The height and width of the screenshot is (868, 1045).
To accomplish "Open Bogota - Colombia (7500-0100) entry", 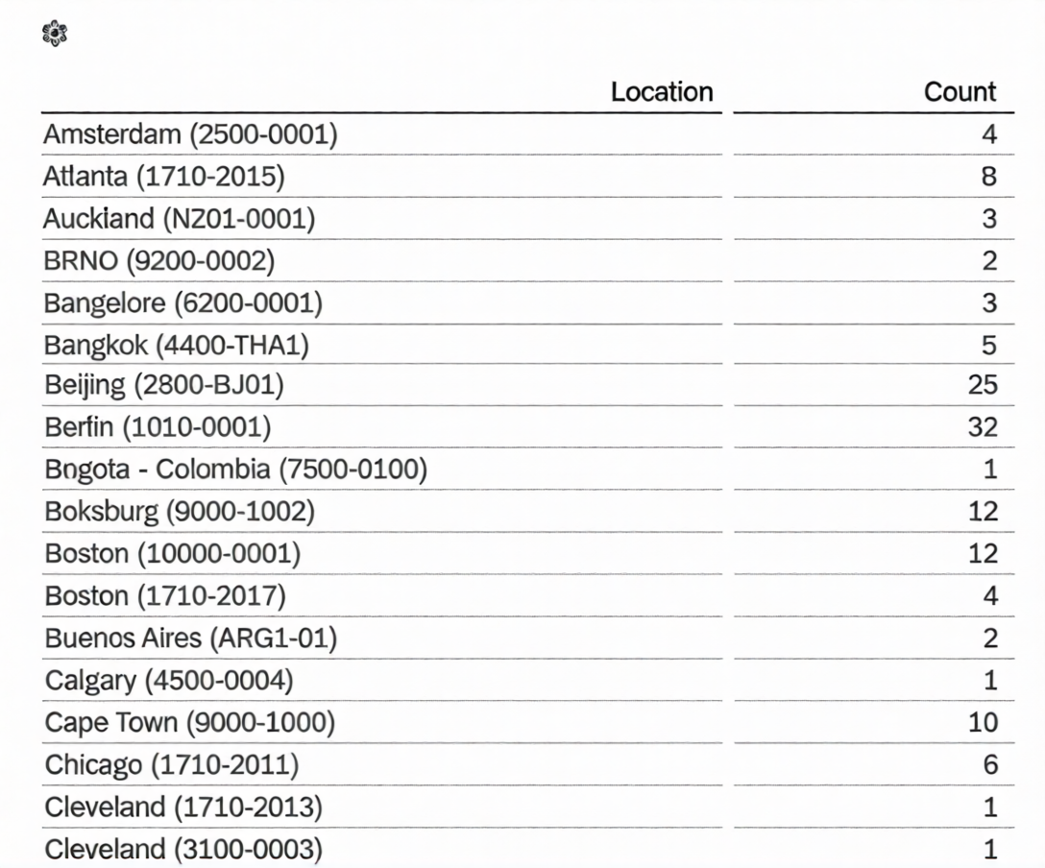I will pos(235,470).
